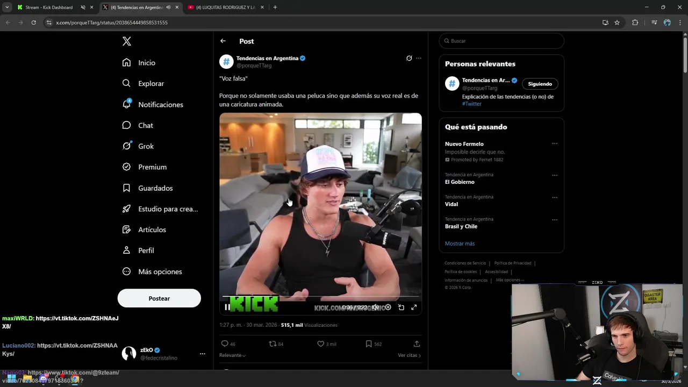
Task: Open options for El Gobierno trend
Action: click(555, 175)
